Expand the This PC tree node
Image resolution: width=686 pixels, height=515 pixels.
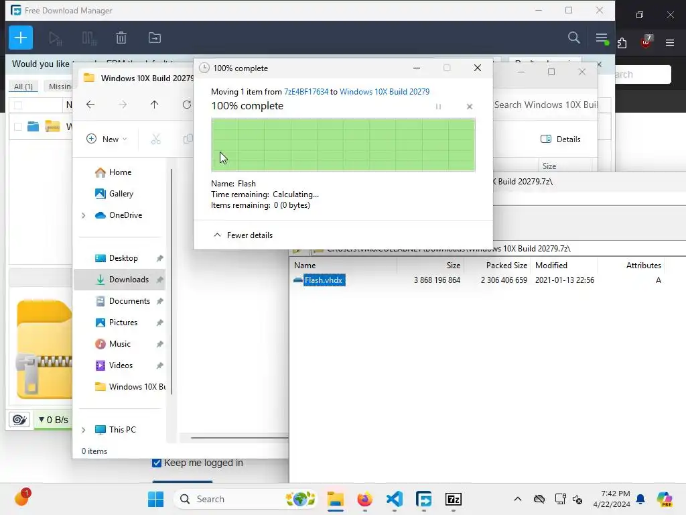coord(84,430)
